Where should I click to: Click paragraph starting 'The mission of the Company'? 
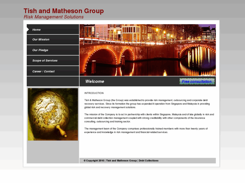click(x=149, y=118)
